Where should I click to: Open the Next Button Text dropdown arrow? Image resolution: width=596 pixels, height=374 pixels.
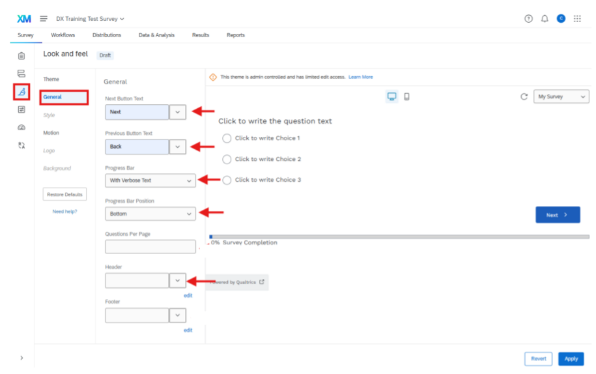coord(177,112)
